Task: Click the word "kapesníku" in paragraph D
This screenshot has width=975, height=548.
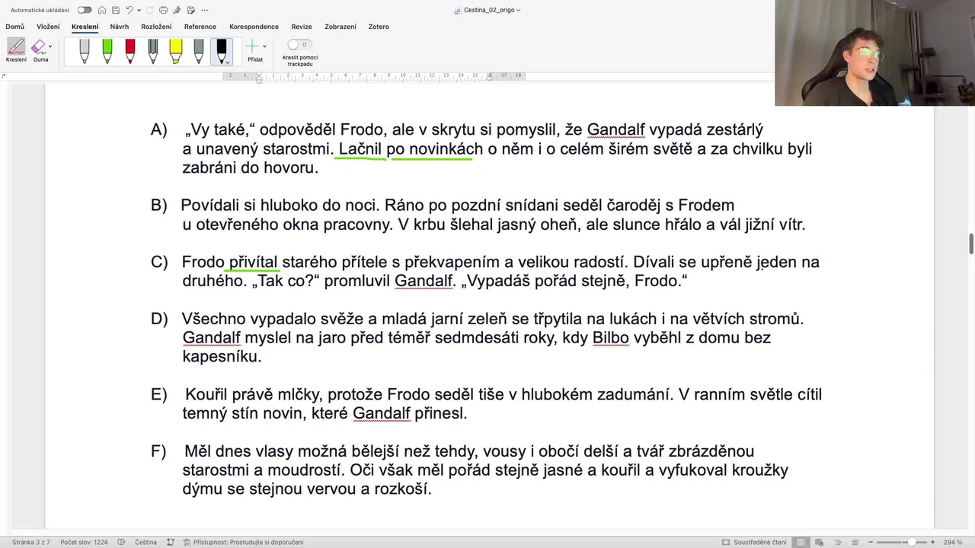Action: pyautogui.click(x=220, y=356)
